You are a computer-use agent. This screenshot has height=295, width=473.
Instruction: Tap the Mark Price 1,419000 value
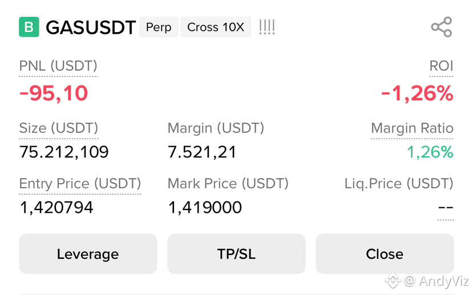pos(205,208)
